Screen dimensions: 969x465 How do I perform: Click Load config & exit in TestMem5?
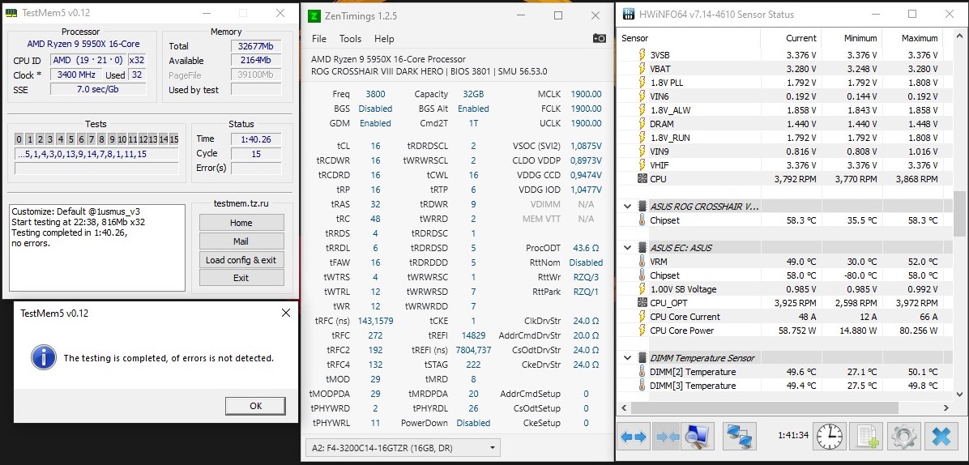pos(241,260)
